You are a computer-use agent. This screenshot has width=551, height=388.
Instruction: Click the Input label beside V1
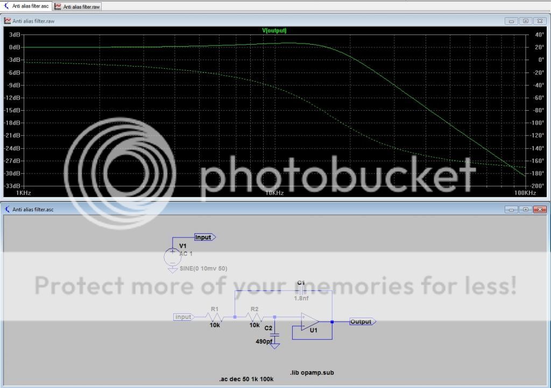click(204, 237)
